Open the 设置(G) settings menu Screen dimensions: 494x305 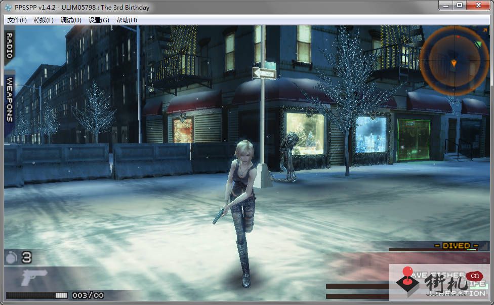coord(99,20)
